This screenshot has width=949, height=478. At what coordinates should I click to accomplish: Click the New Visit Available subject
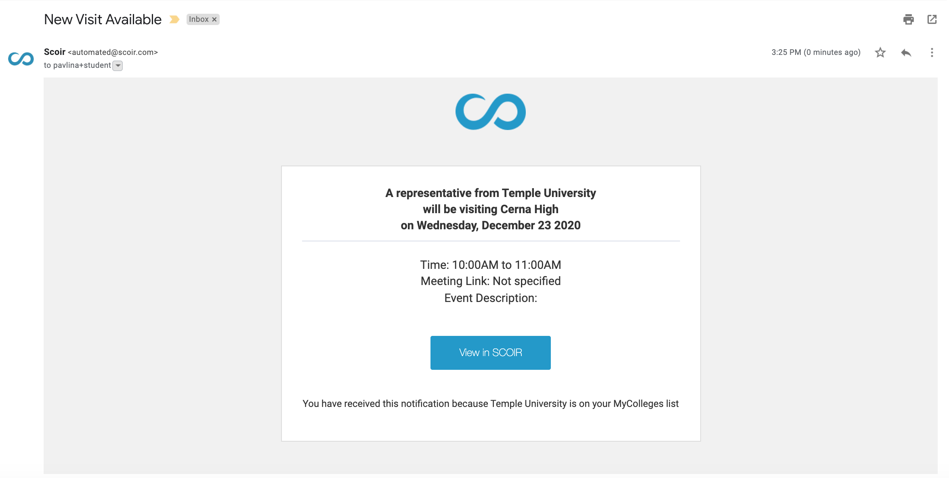103,19
